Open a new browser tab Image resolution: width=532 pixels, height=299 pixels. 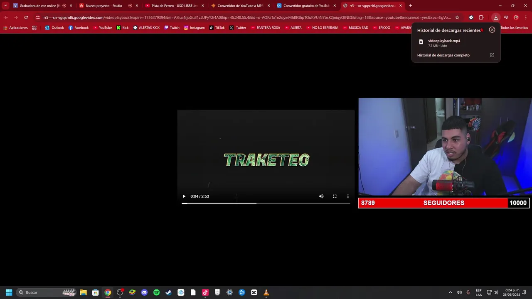[x=411, y=6]
